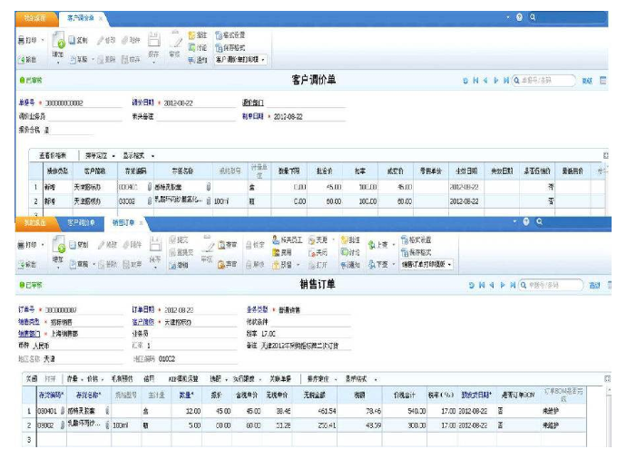The image size is (637, 459).
Task: Click the 保存 (Save) floppy icon in 销售订单
Action: [x=155, y=244]
